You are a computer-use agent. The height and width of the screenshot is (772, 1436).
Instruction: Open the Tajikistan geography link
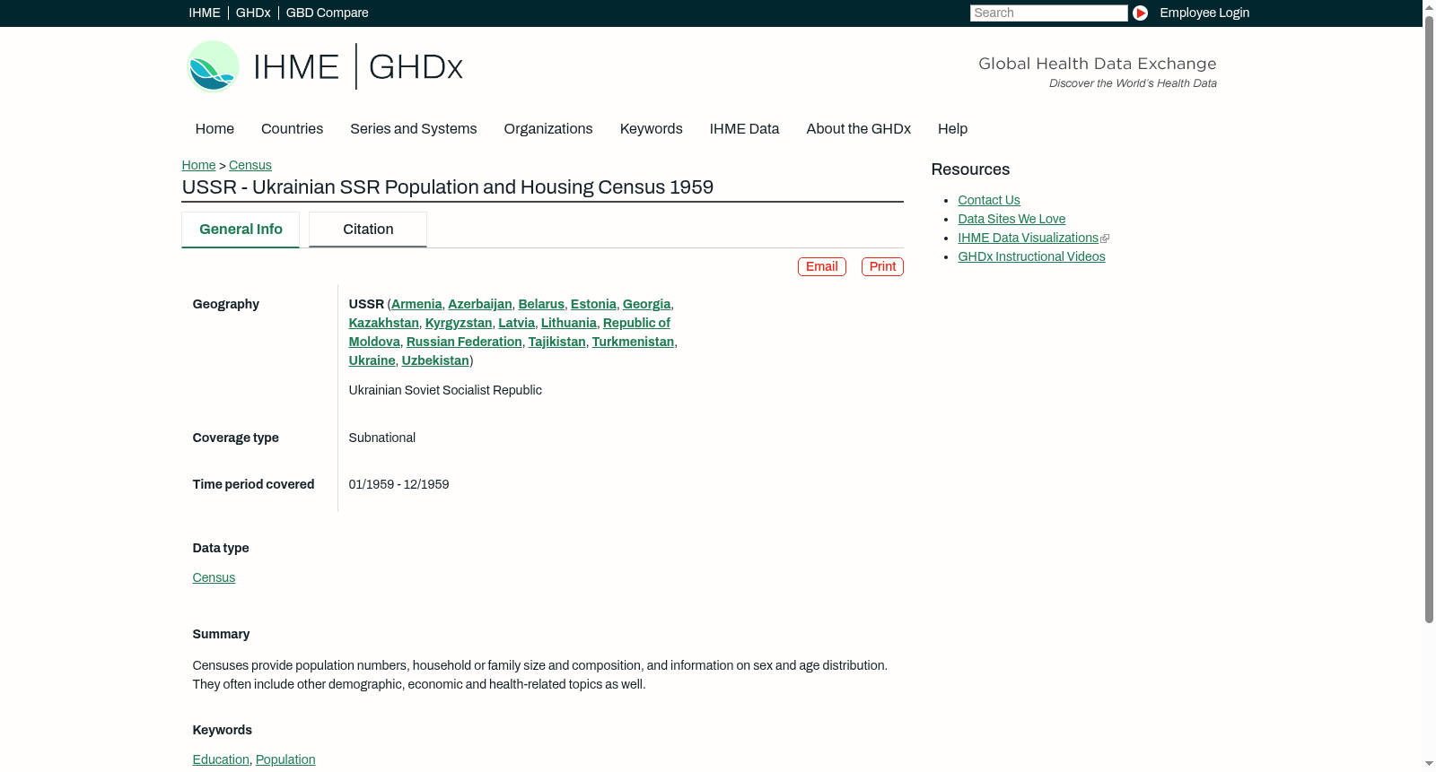tap(556, 342)
